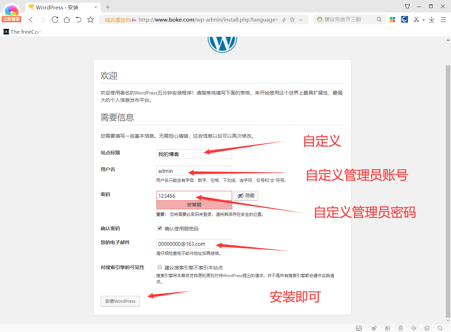Viewport: 451px width, 332px height.
Task: Click the 立即登录 login badge
Action: (11, 19)
